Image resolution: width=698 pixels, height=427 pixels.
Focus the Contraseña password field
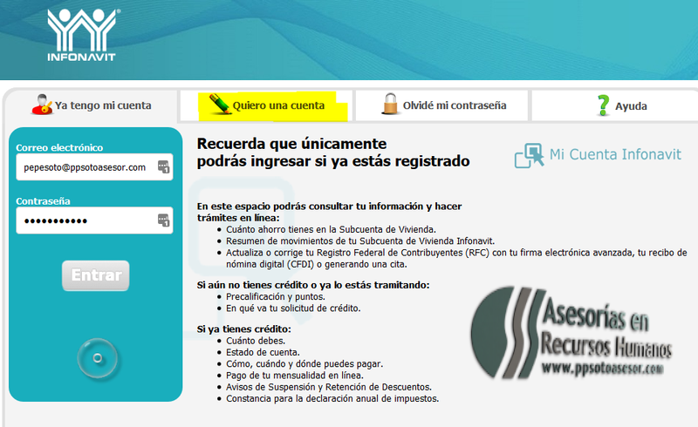click(x=94, y=220)
